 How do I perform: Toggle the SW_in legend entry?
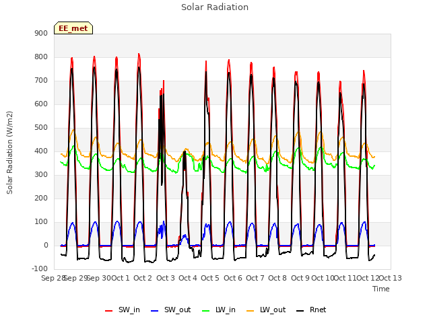123,310
